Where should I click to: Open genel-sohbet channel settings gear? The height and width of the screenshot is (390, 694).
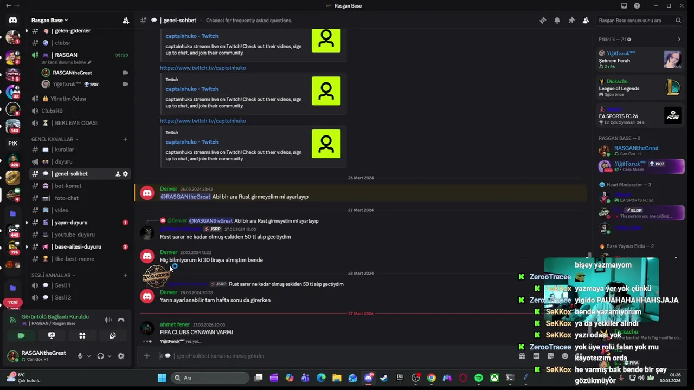coord(125,174)
